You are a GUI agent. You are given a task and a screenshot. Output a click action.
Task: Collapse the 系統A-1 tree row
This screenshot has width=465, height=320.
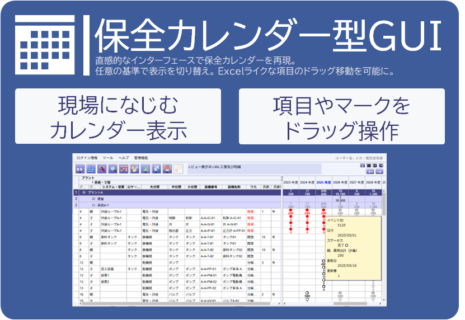(x=93, y=205)
